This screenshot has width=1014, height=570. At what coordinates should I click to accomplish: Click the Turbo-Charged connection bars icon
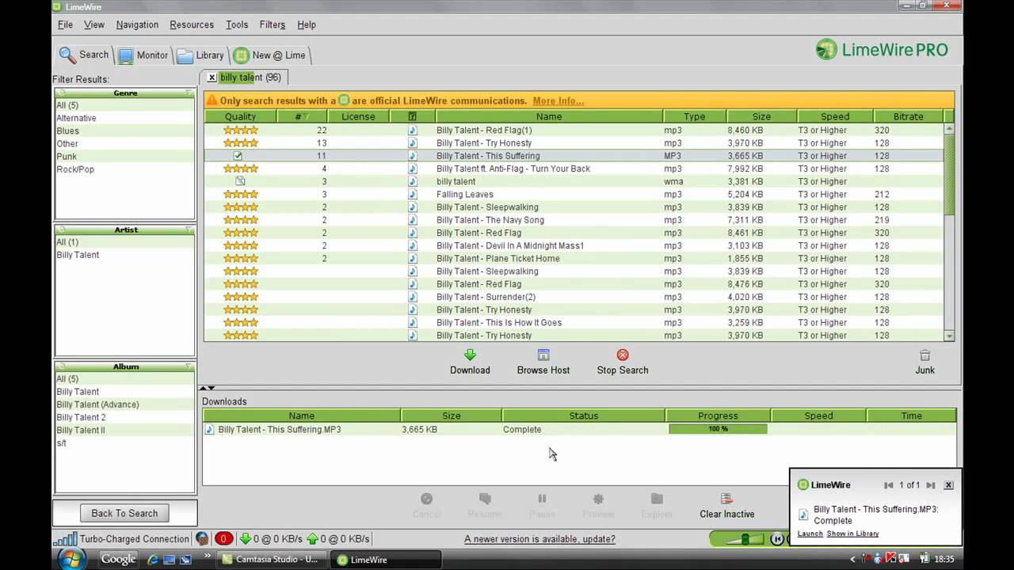pyautogui.click(x=65, y=539)
